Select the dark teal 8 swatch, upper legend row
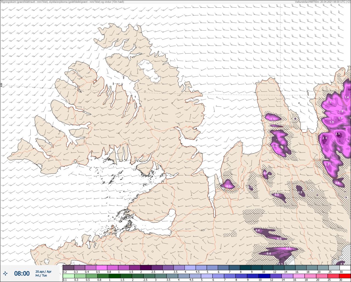Image resolution: width=351 pixels, height=282 pixels. click(245, 267)
